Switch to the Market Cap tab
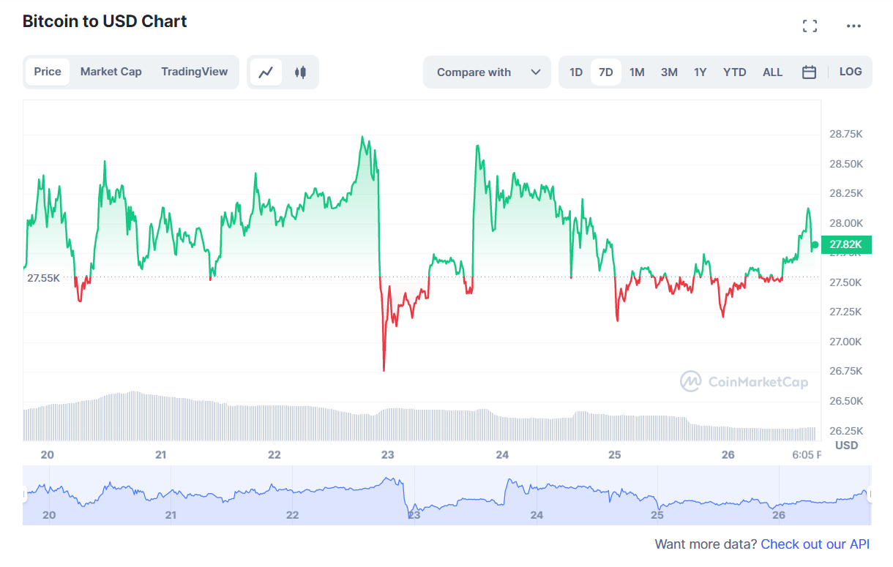This screenshot has height=567, width=893. click(111, 72)
